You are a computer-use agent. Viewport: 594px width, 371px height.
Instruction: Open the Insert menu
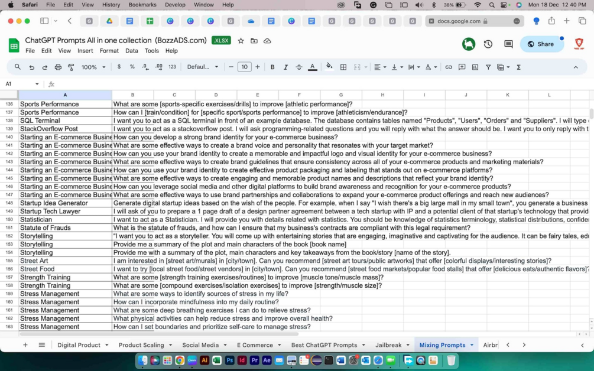[85, 51]
